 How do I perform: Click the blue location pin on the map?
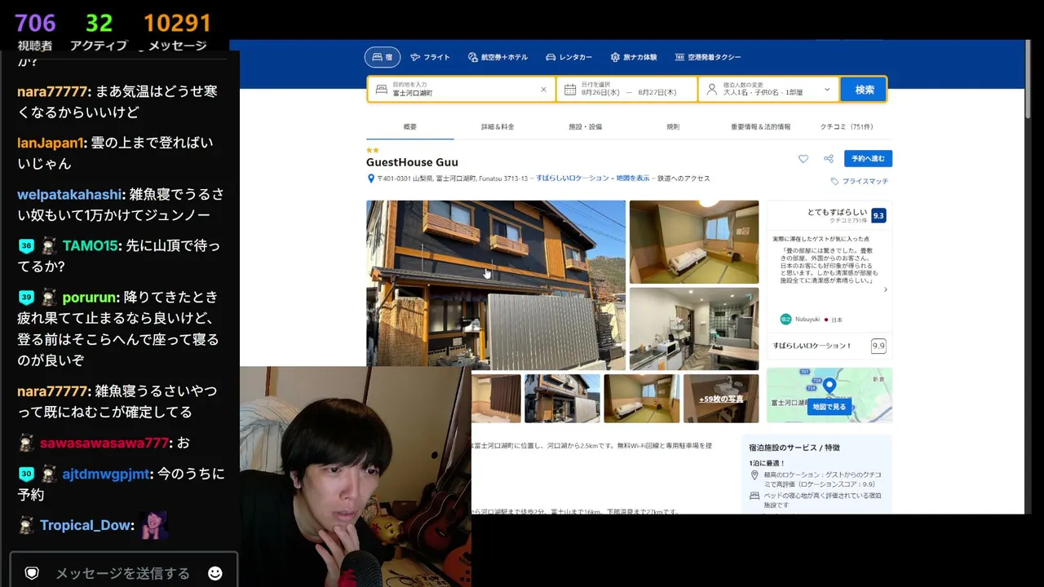[x=829, y=386]
